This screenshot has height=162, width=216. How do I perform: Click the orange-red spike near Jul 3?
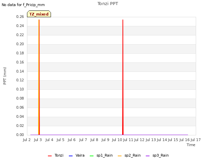point(39,77)
